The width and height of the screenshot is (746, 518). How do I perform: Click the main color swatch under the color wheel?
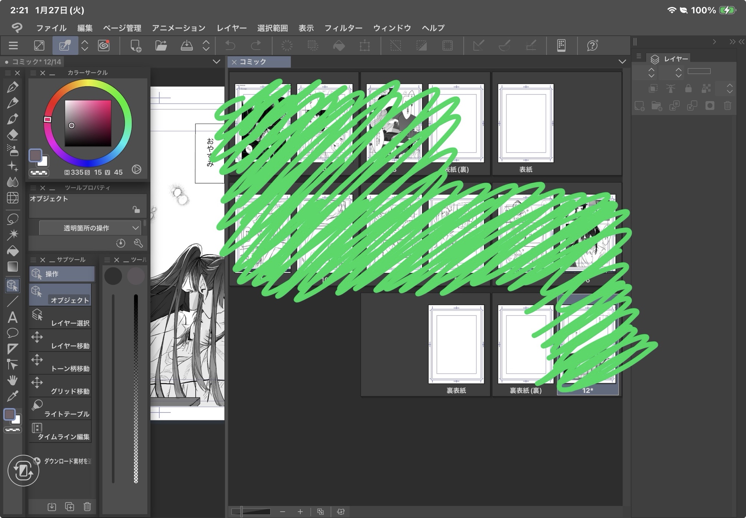coord(35,156)
